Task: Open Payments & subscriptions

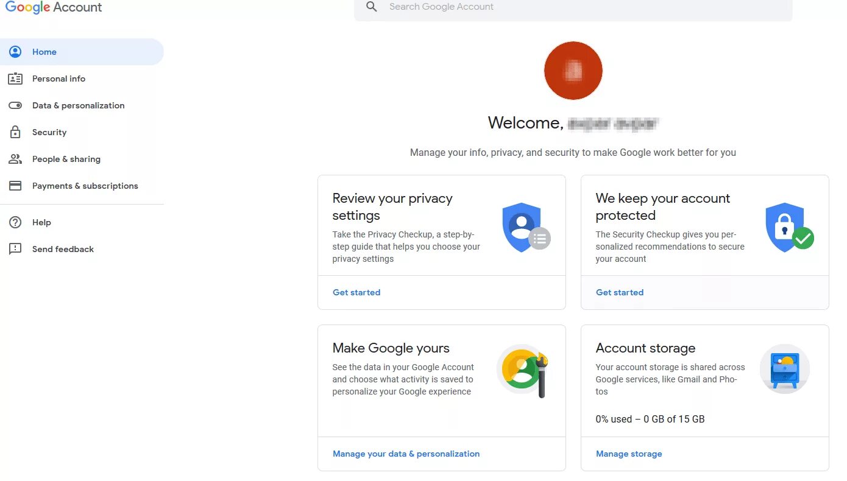Action: pos(82,186)
